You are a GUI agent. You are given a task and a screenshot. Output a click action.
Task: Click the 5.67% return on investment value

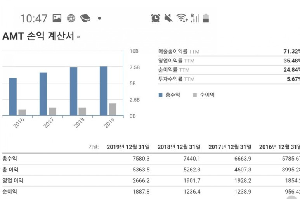pyautogui.click(x=293, y=79)
